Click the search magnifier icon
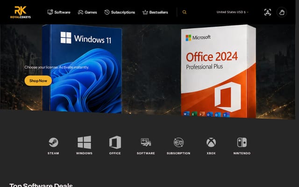299x187 pixels. point(185,12)
